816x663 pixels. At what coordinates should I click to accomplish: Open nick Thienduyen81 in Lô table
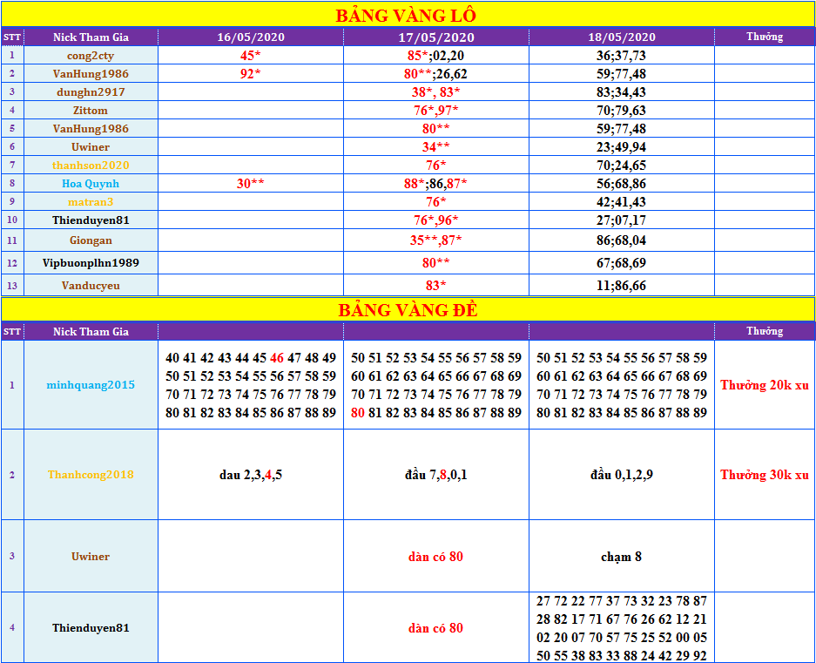pos(91,220)
